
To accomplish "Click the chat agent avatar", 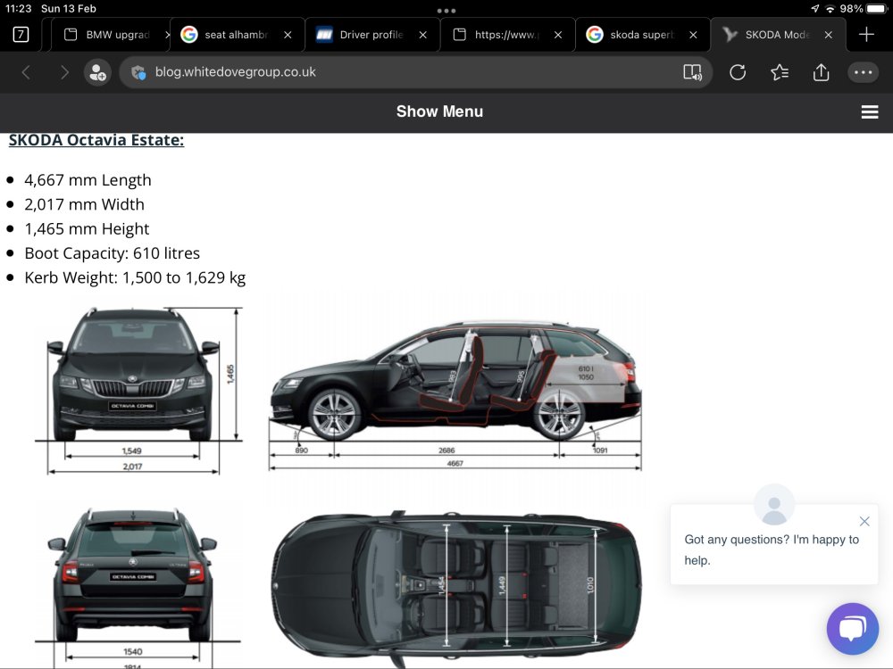I will [x=774, y=505].
